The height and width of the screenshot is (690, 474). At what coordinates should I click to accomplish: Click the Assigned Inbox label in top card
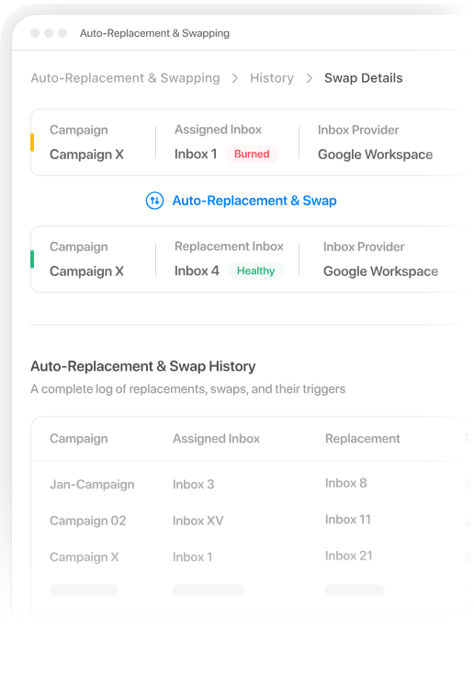click(x=218, y=130)
